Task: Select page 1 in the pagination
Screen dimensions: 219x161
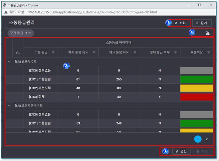Action: pos(198,139)
